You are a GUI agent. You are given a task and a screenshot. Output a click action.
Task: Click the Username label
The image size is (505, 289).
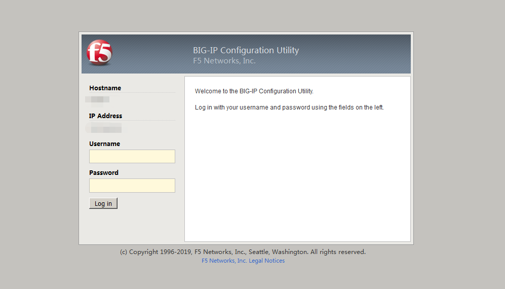[x=105, y=144]
